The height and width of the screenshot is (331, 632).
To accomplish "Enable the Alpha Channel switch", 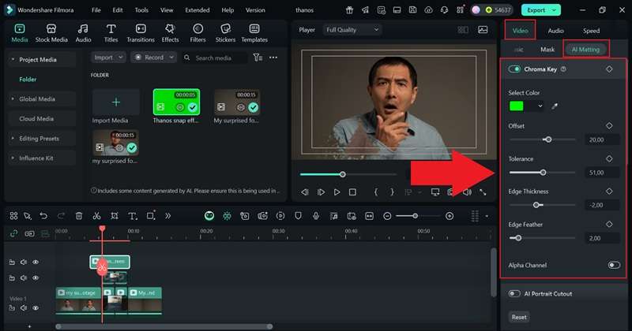I will point(613,266).
